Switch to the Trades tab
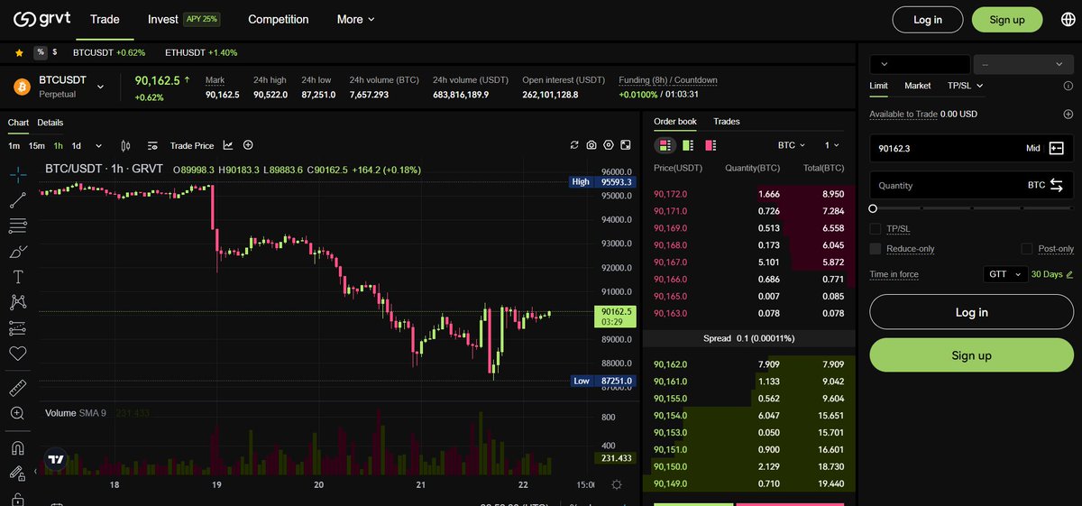The image size is (1082, 506). [727, 122]
